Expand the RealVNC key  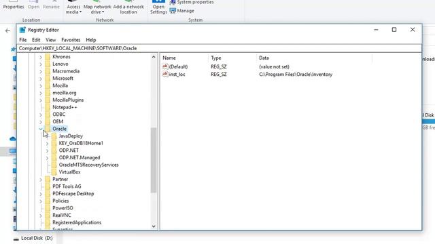point(41,216)
